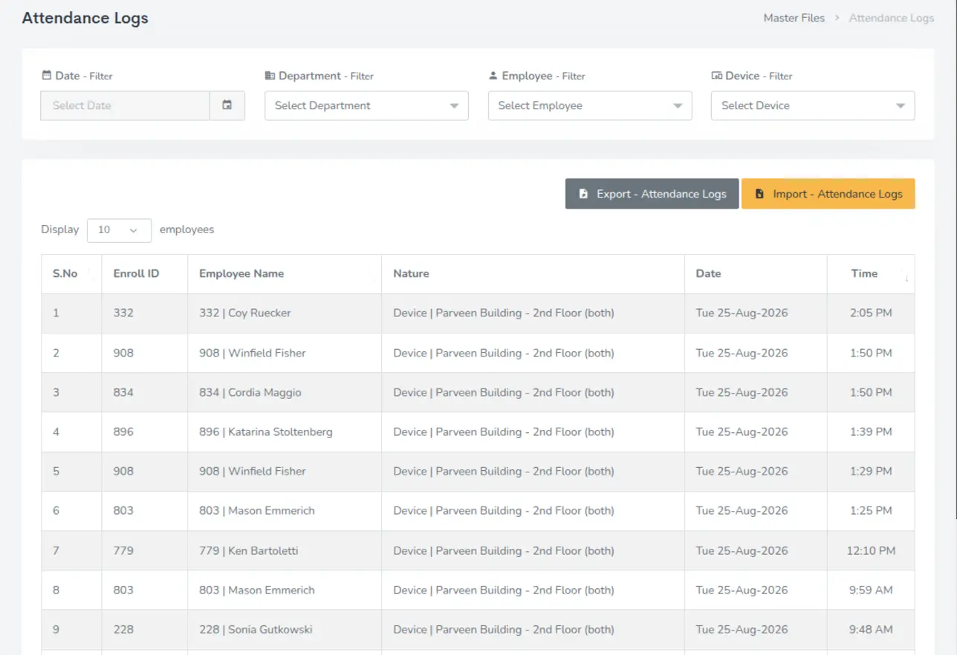Screen dimensions: 957x655
Task: Click Import - Attendance Logs button
Action: click(x=828, y=194)
